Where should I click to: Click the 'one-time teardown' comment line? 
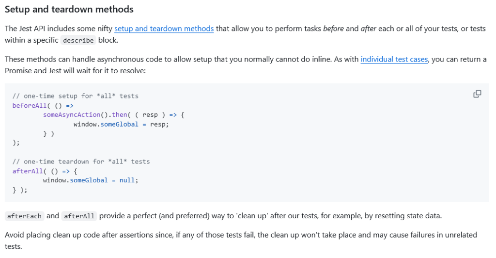(81, 161)
